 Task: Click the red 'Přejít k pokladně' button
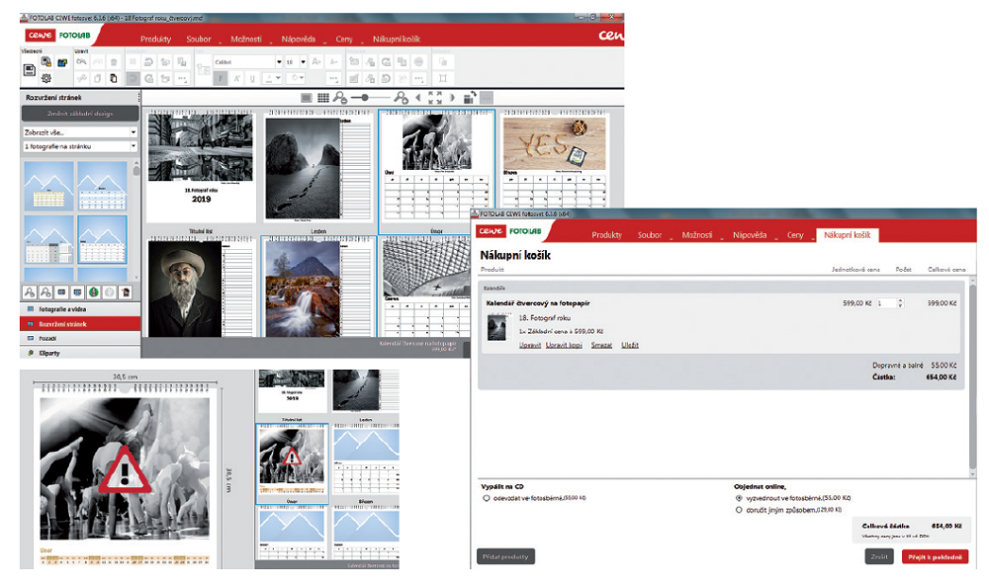tap(935, 557)
